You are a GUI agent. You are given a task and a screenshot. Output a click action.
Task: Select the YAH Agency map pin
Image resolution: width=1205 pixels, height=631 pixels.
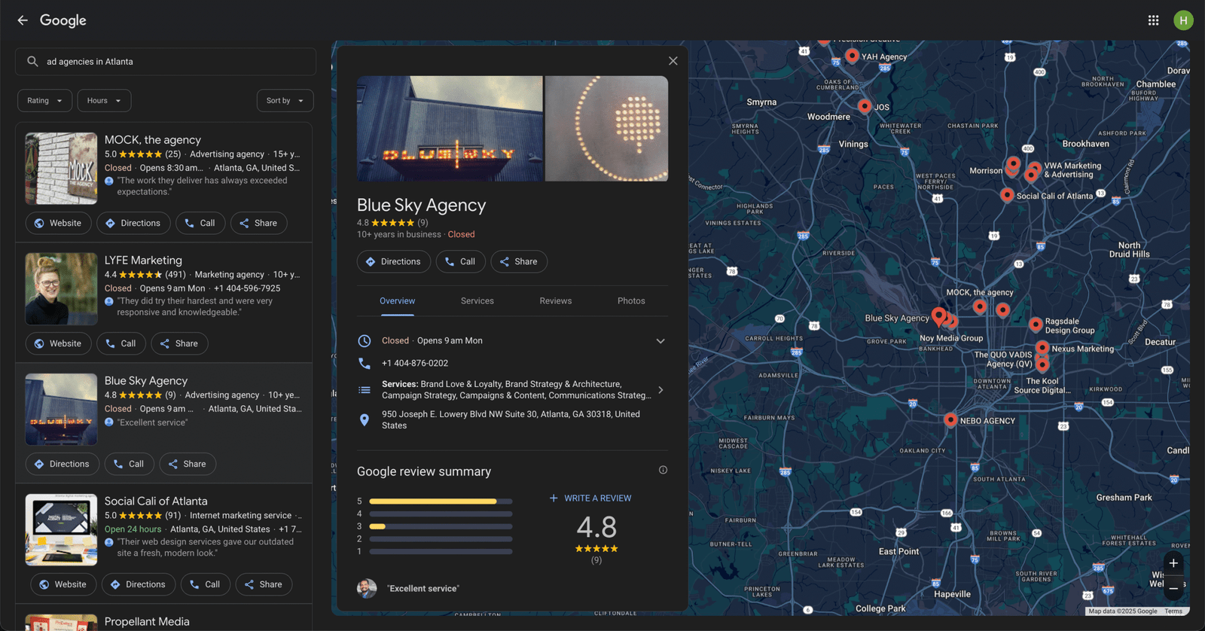tap(852, 56)
